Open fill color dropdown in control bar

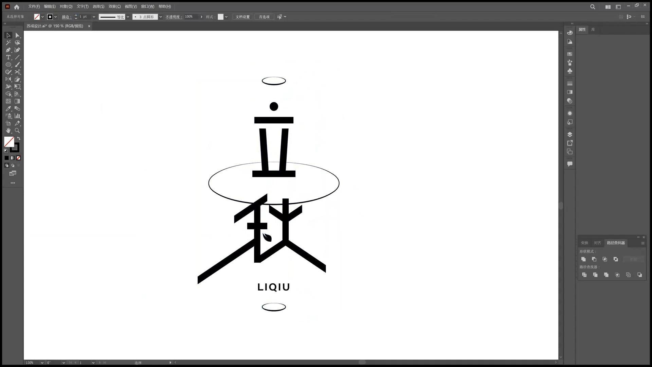(42, 17)
